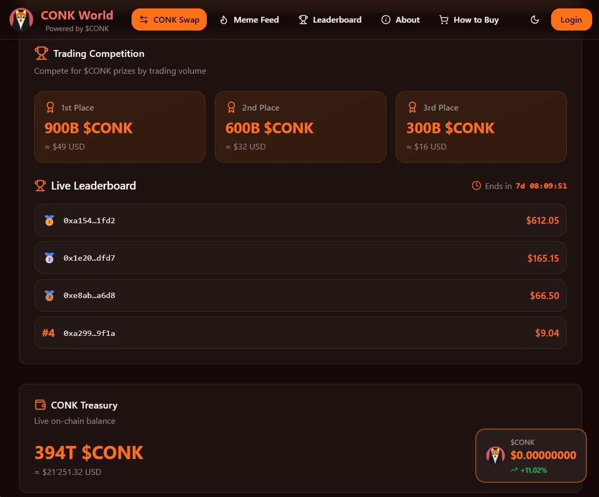Click the CONK Treasury wallet icon
Viewport: 599px width, 497px height.
coord(40,404)
